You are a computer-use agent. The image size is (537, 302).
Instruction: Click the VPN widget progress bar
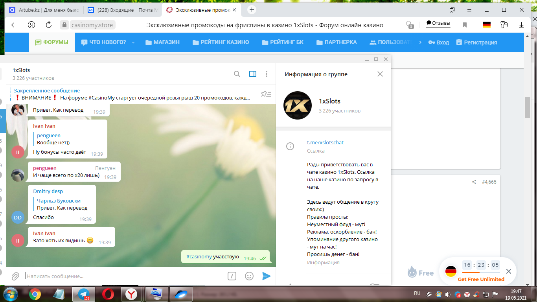pos(481,272)
